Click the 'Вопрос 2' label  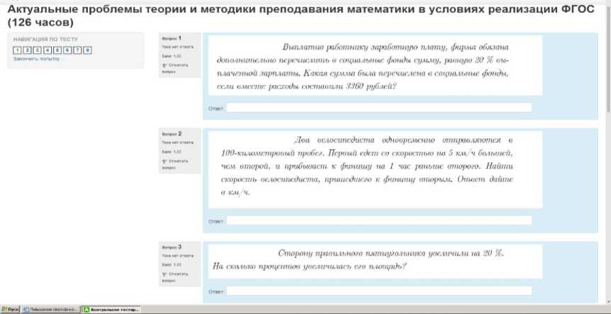coord(172,134)
